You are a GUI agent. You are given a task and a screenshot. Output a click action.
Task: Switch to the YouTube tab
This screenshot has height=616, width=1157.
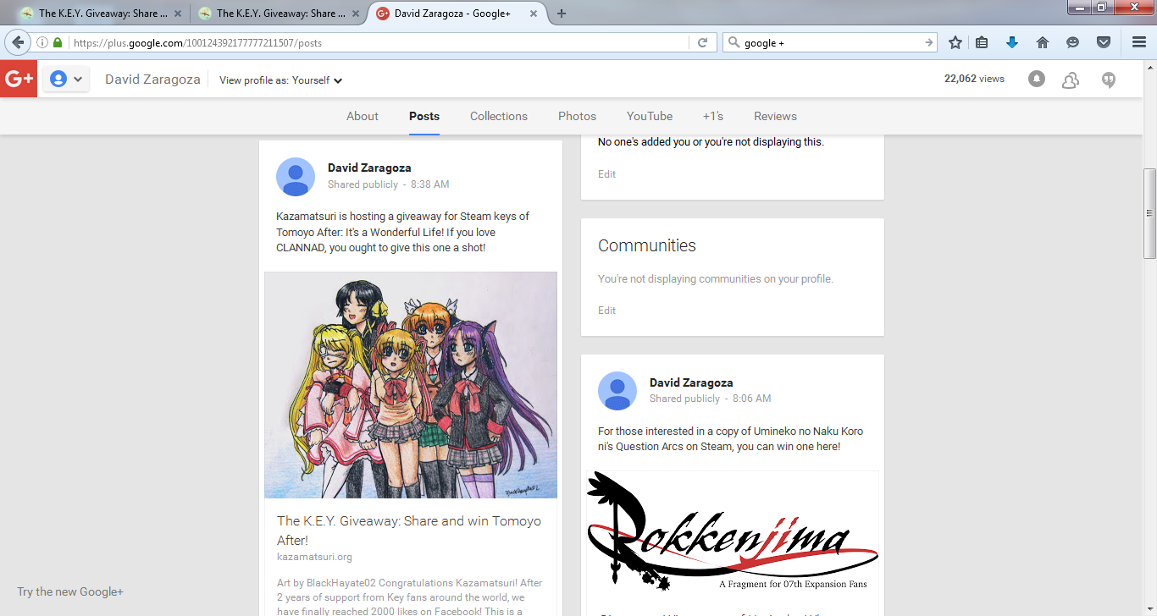(650, 116)
